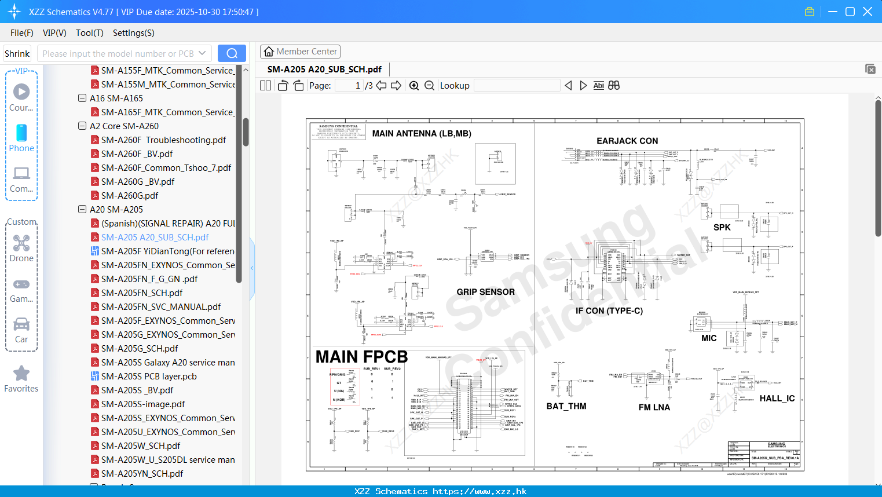Toggle the two-page split view icon
Screen dimensions: 882x497
pyautogui.click(x=265, y=86)
